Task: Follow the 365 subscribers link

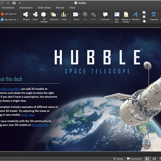Action: point(10,89)
